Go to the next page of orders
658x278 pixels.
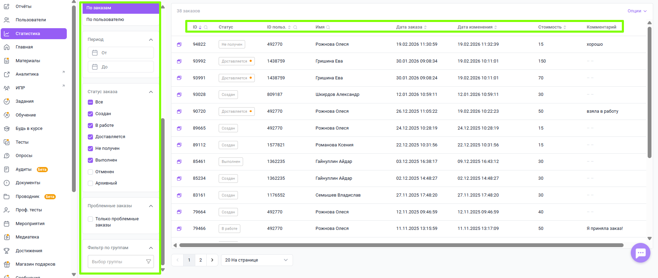click(212, 260)
